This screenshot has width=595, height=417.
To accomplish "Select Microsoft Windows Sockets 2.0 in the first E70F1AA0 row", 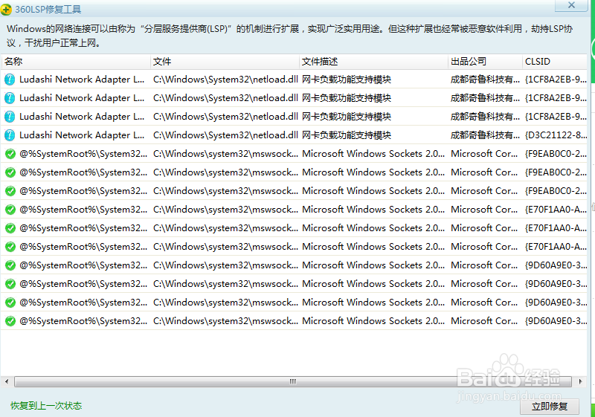I will pos(373,210).
